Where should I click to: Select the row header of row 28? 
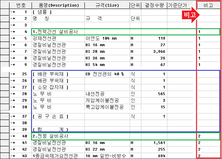(x=5, y=94)
